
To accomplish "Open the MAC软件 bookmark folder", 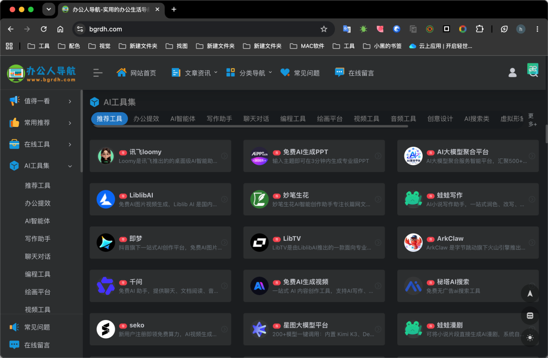I will [x=307, y=46].
